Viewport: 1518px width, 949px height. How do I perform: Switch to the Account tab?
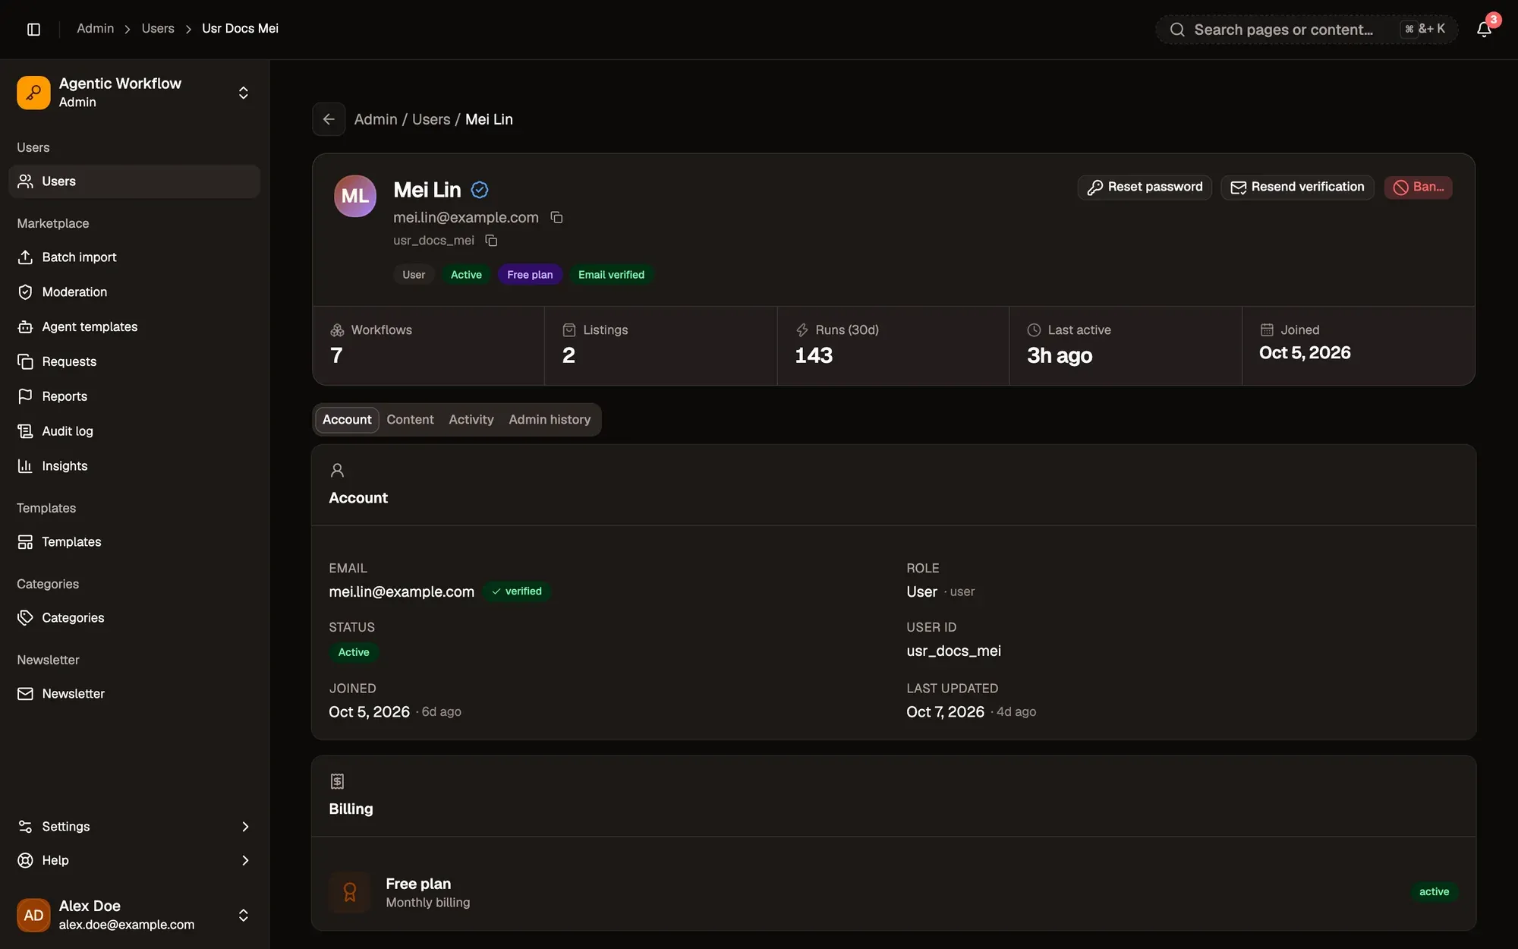(x=347, y=420)
